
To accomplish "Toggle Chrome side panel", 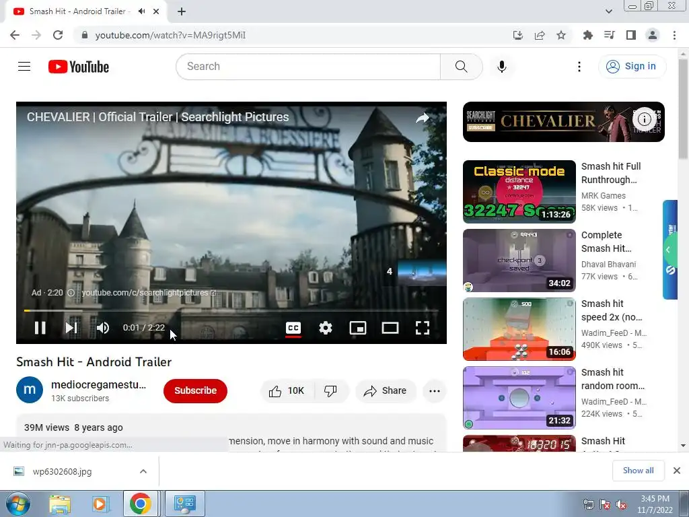I will pos(631,35).
